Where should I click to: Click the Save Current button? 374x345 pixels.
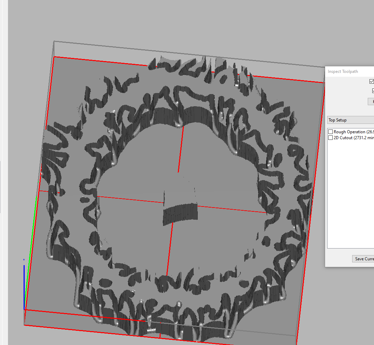363,259
